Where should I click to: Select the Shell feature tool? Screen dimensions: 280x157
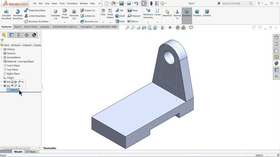120,21
